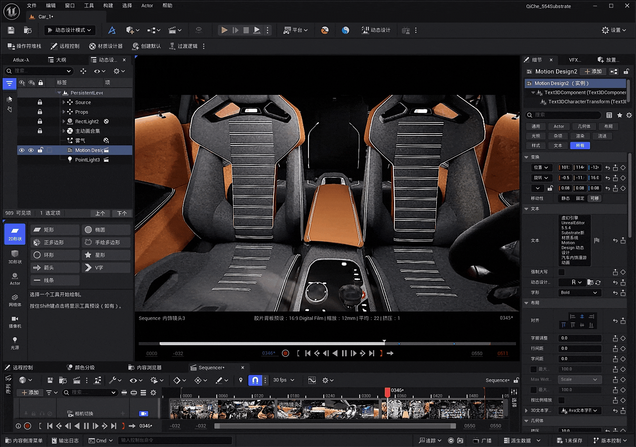Viewport: 636px width, 447px height.
Task: Collapse the Transform (变换) section
Action: [x=527, y=157]
